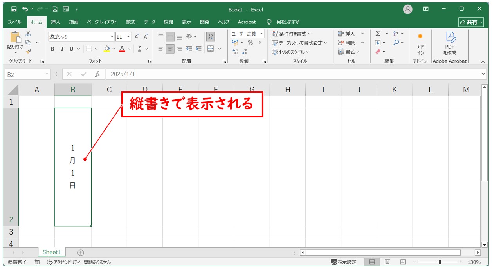Click column H header

click(288, 90)
